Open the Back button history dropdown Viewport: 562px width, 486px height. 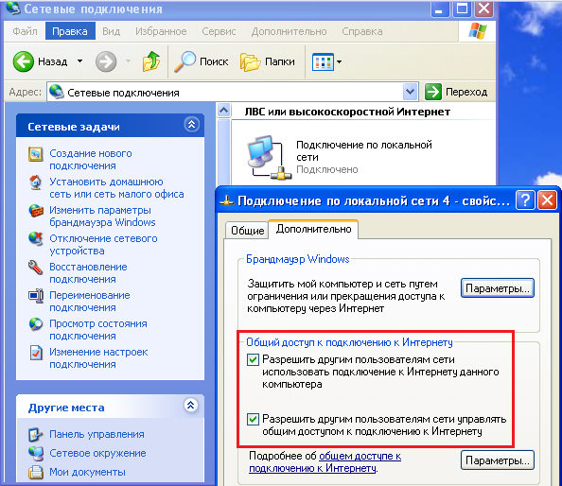79,61
